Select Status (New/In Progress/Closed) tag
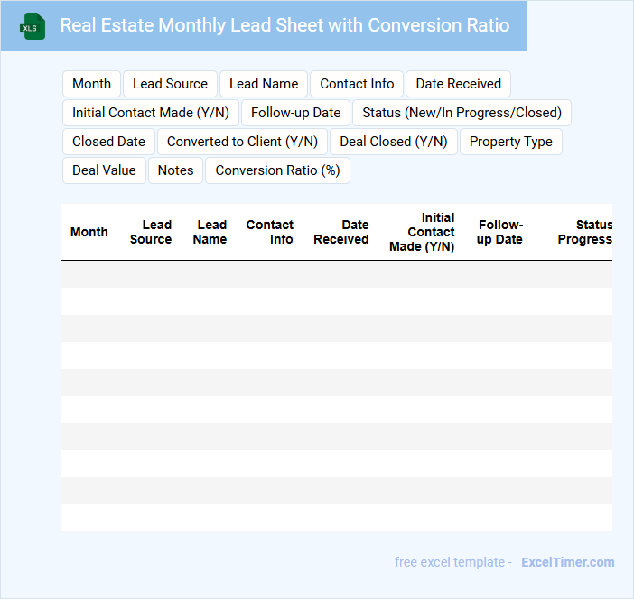 [x=462, y=113]
